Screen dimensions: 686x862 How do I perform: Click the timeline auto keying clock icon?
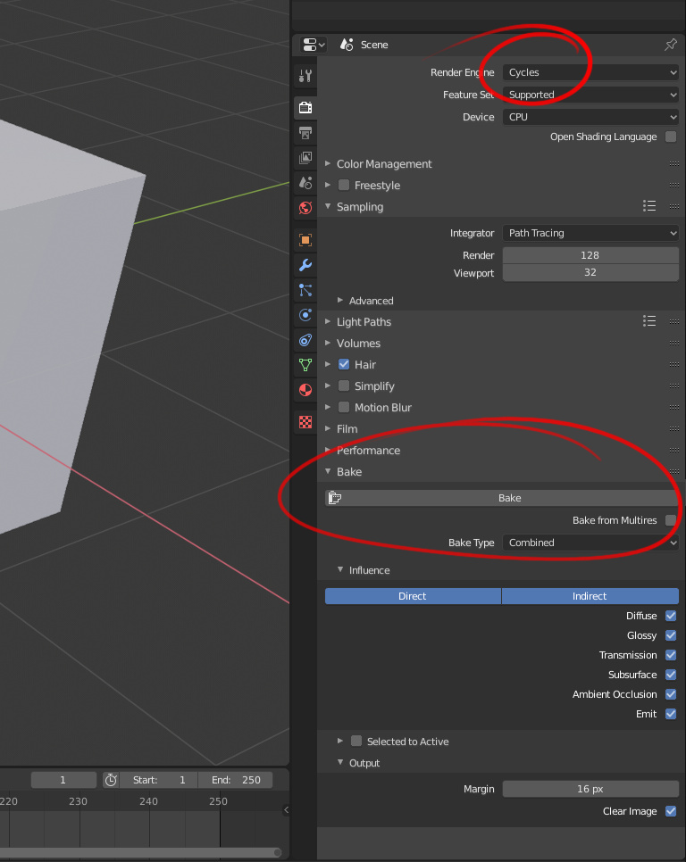[x=111, y=780]
